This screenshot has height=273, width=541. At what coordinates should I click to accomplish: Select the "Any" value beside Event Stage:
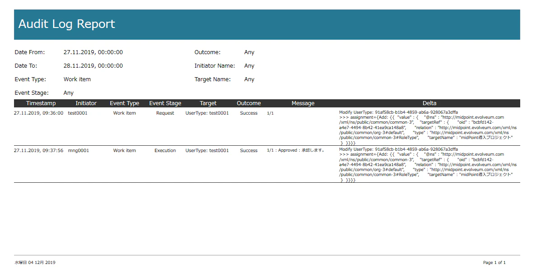[x=69, y=93]
